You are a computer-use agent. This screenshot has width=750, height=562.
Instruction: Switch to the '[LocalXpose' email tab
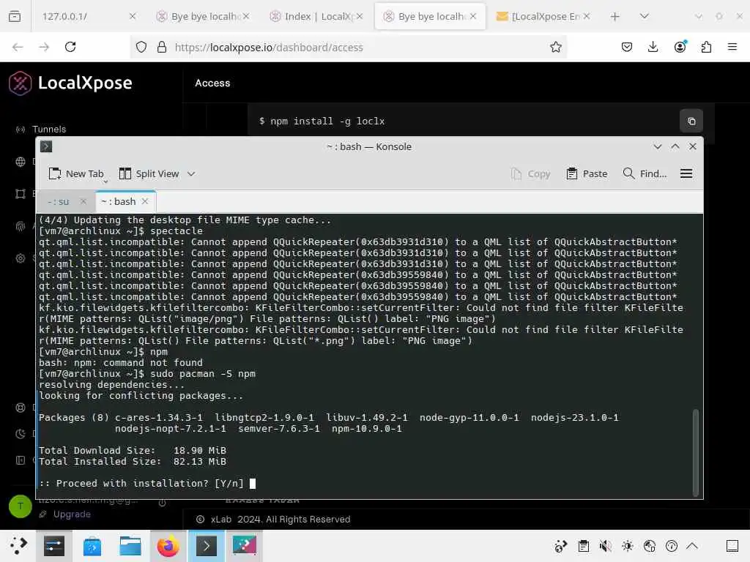point(544,16)
